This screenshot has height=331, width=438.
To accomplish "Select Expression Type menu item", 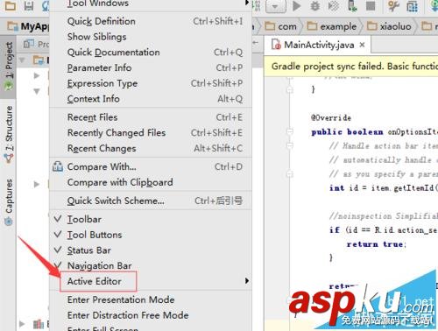I will (x=151, y=83).
